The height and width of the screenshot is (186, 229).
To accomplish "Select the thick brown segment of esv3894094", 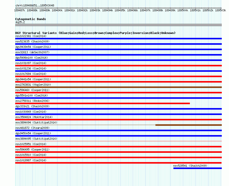I will tap(189, 125).
